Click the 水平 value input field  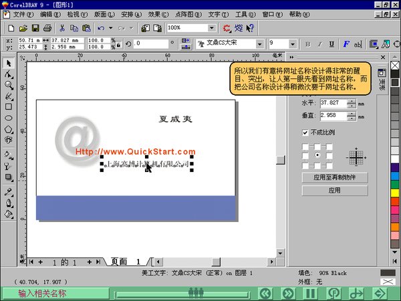pyautogui.click(x=333, y=104)
